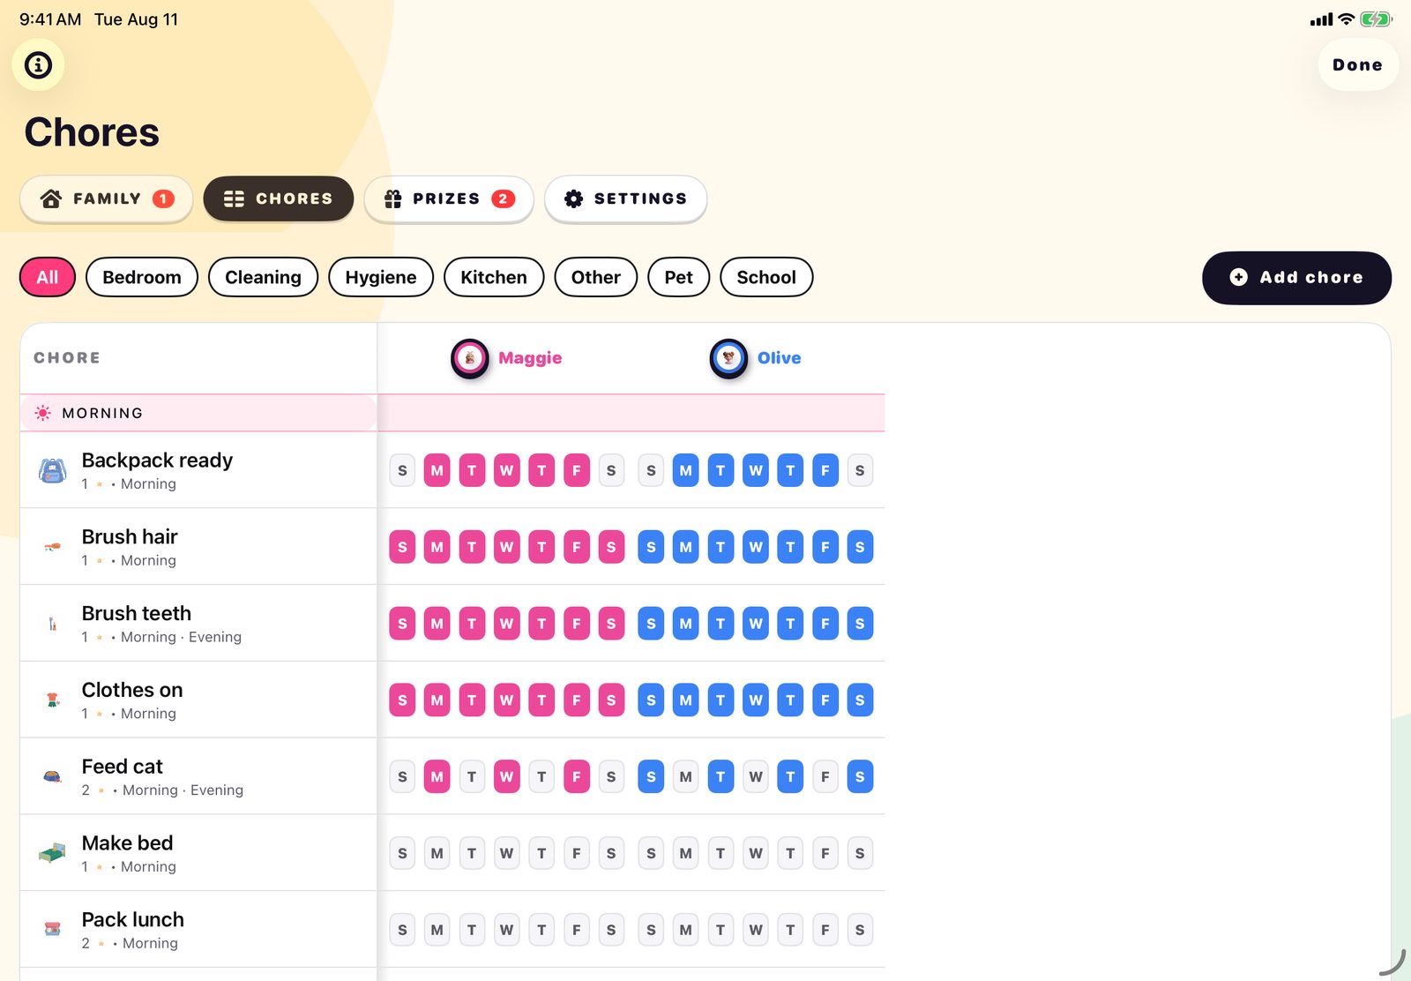Toggle Olive's Friday for Brush teeth

(825, 624)
